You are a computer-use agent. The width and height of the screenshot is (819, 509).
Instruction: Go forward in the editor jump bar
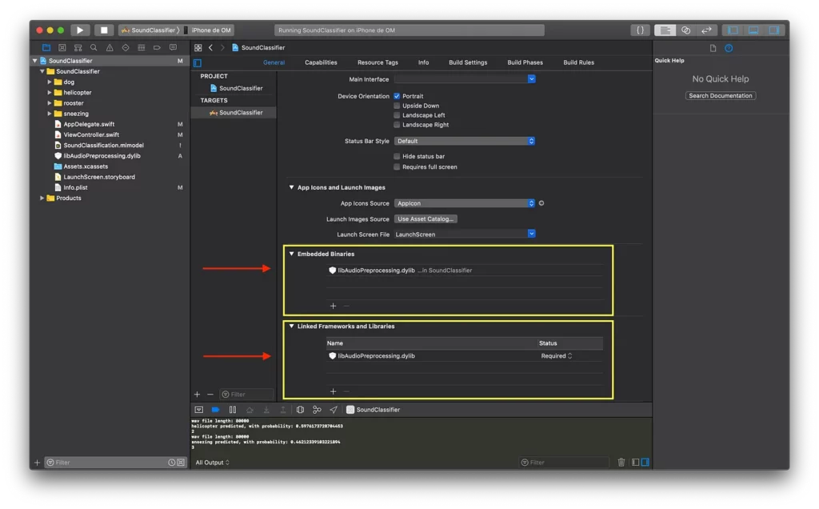tap(222, 47)
